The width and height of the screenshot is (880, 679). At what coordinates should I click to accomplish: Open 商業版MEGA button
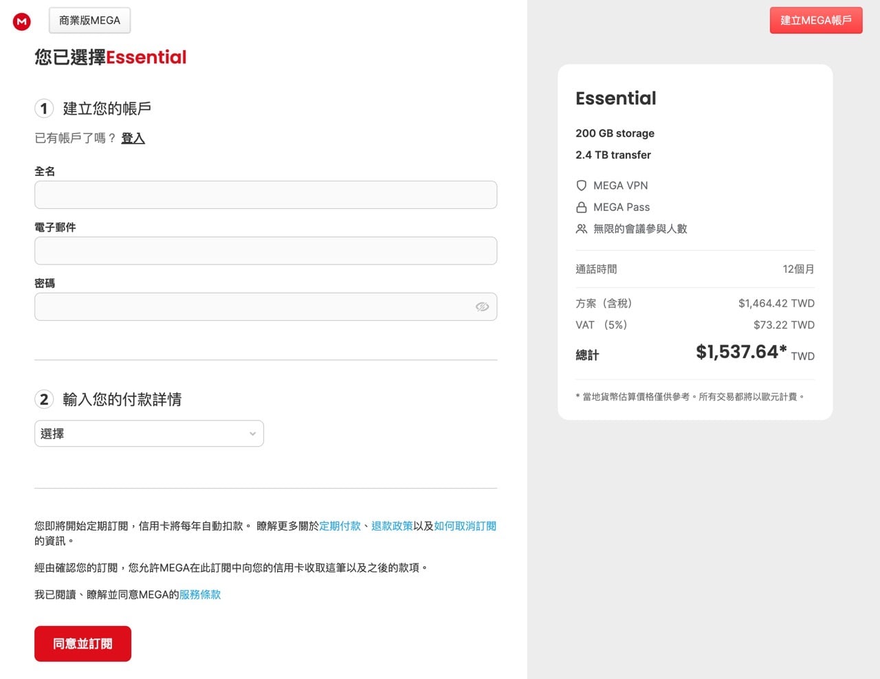click(x=89, y=21)
